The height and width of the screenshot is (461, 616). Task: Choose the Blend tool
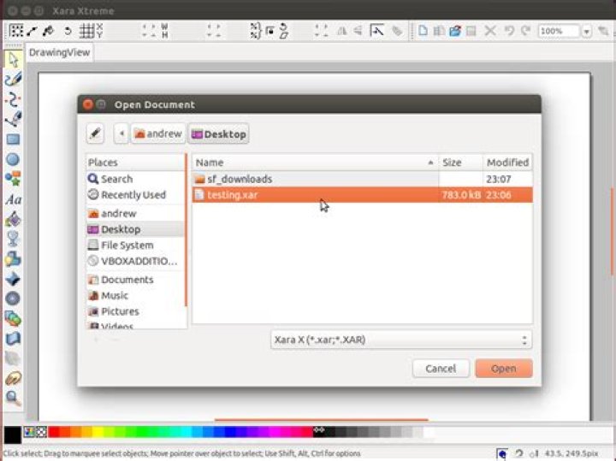coord(13,318)
